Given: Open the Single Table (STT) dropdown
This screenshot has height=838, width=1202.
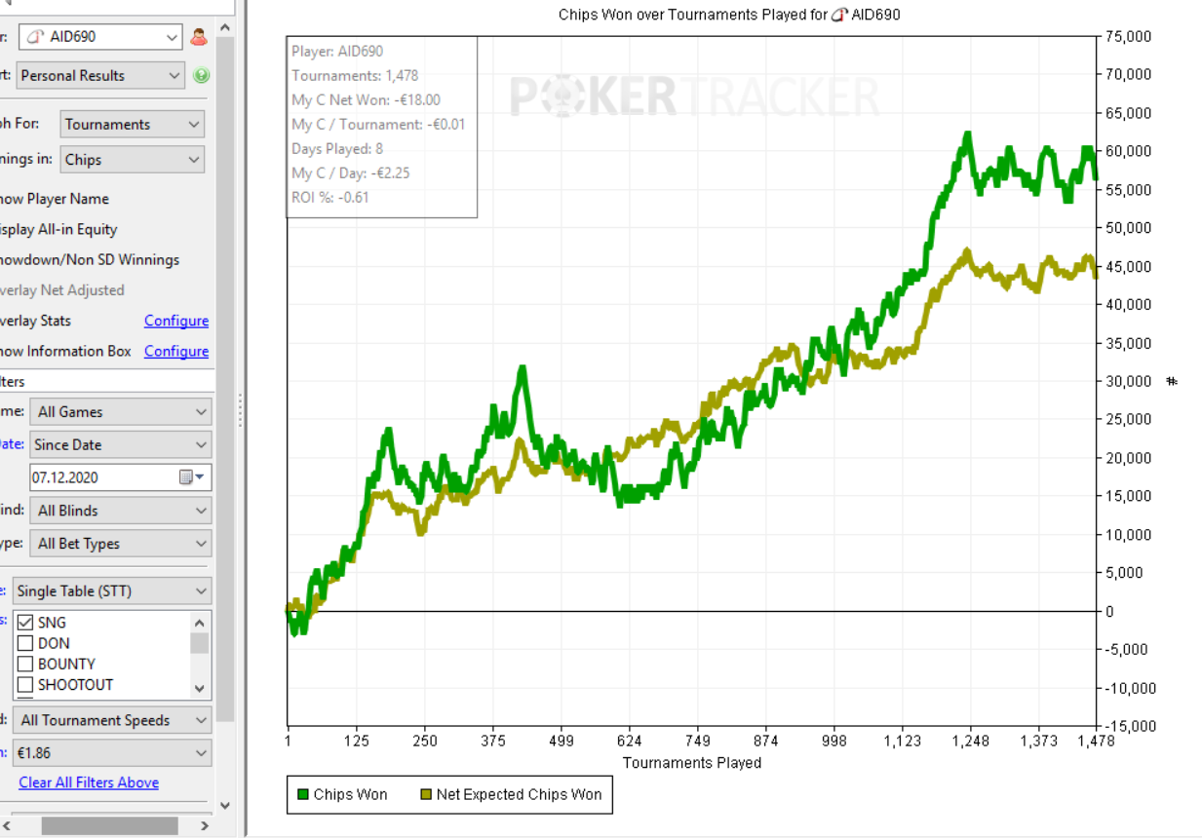Looking at the screenshot, I should click(111, 591).
